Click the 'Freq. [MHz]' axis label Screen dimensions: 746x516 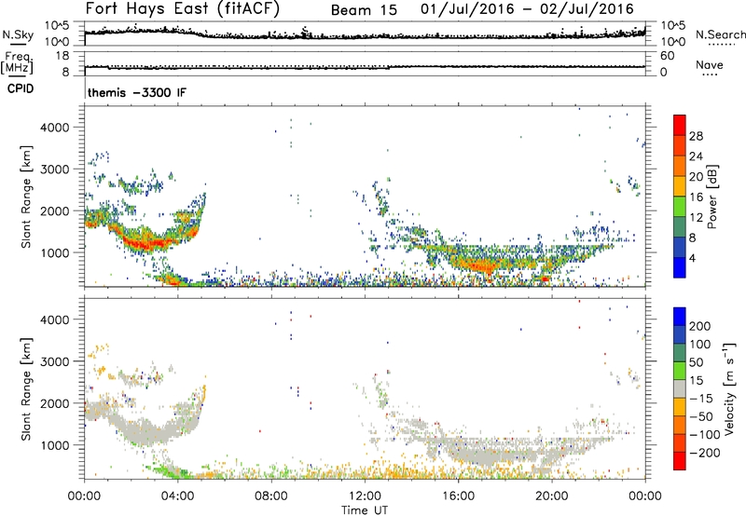click(x=17, y=62)
